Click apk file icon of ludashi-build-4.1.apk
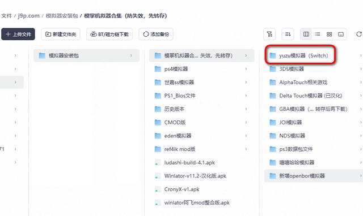Image resolution: width=363 pixels, height=216 pixels. pos(158,162)
